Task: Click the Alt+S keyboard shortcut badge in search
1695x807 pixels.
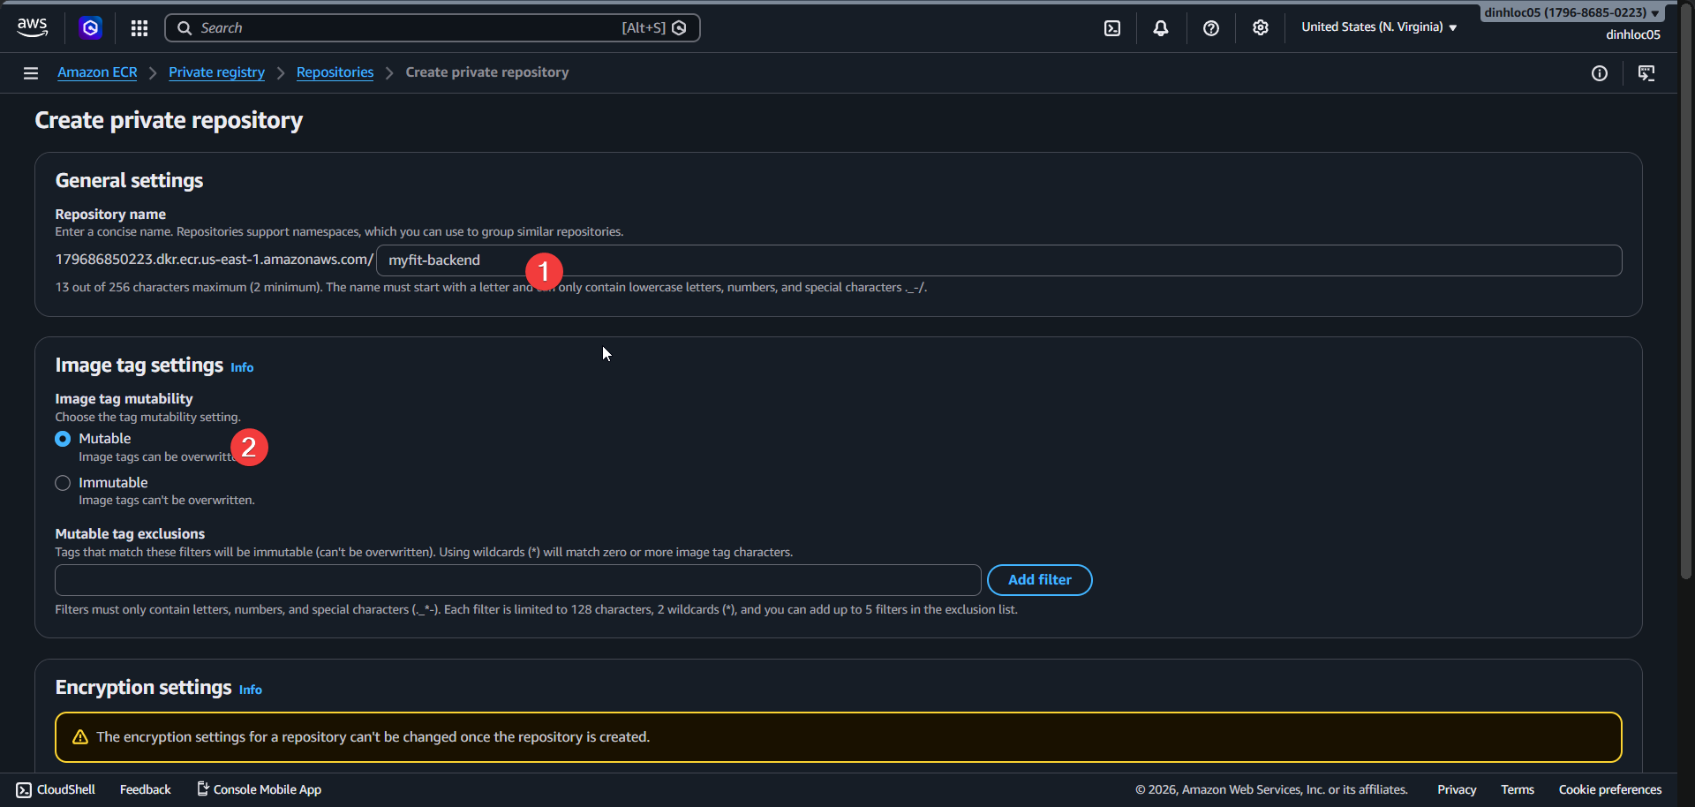Action: [642, 27]
